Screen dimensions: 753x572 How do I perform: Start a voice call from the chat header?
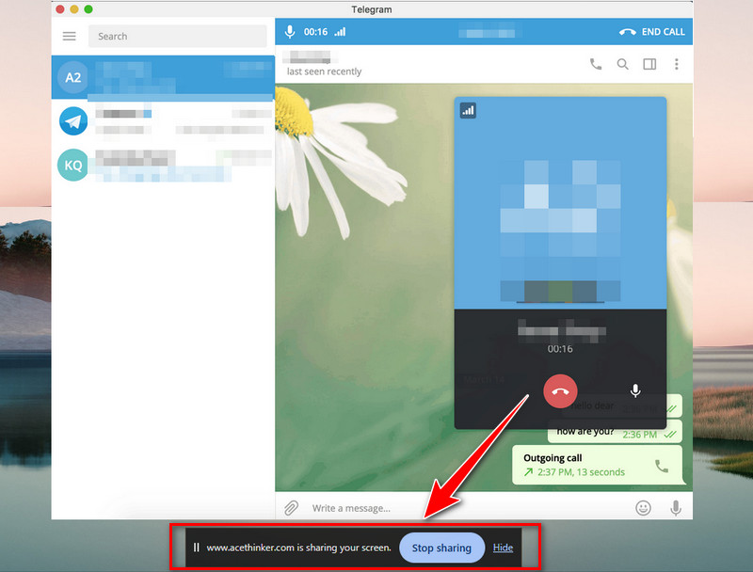[595, 64]
